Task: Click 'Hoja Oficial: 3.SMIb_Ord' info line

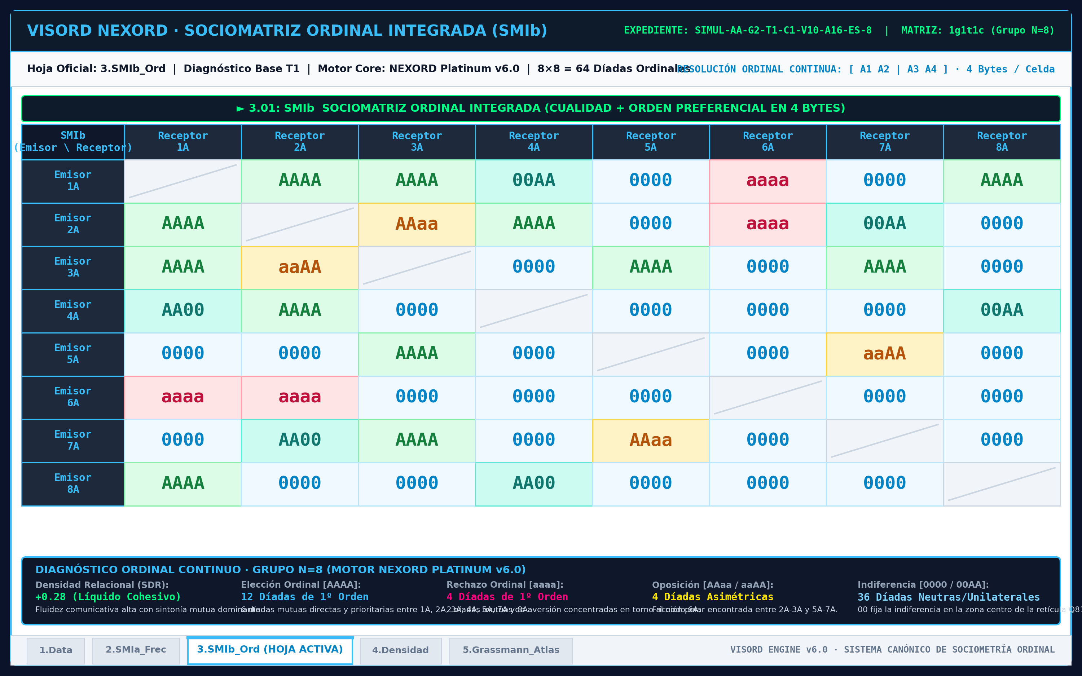Action: (358, 69)
